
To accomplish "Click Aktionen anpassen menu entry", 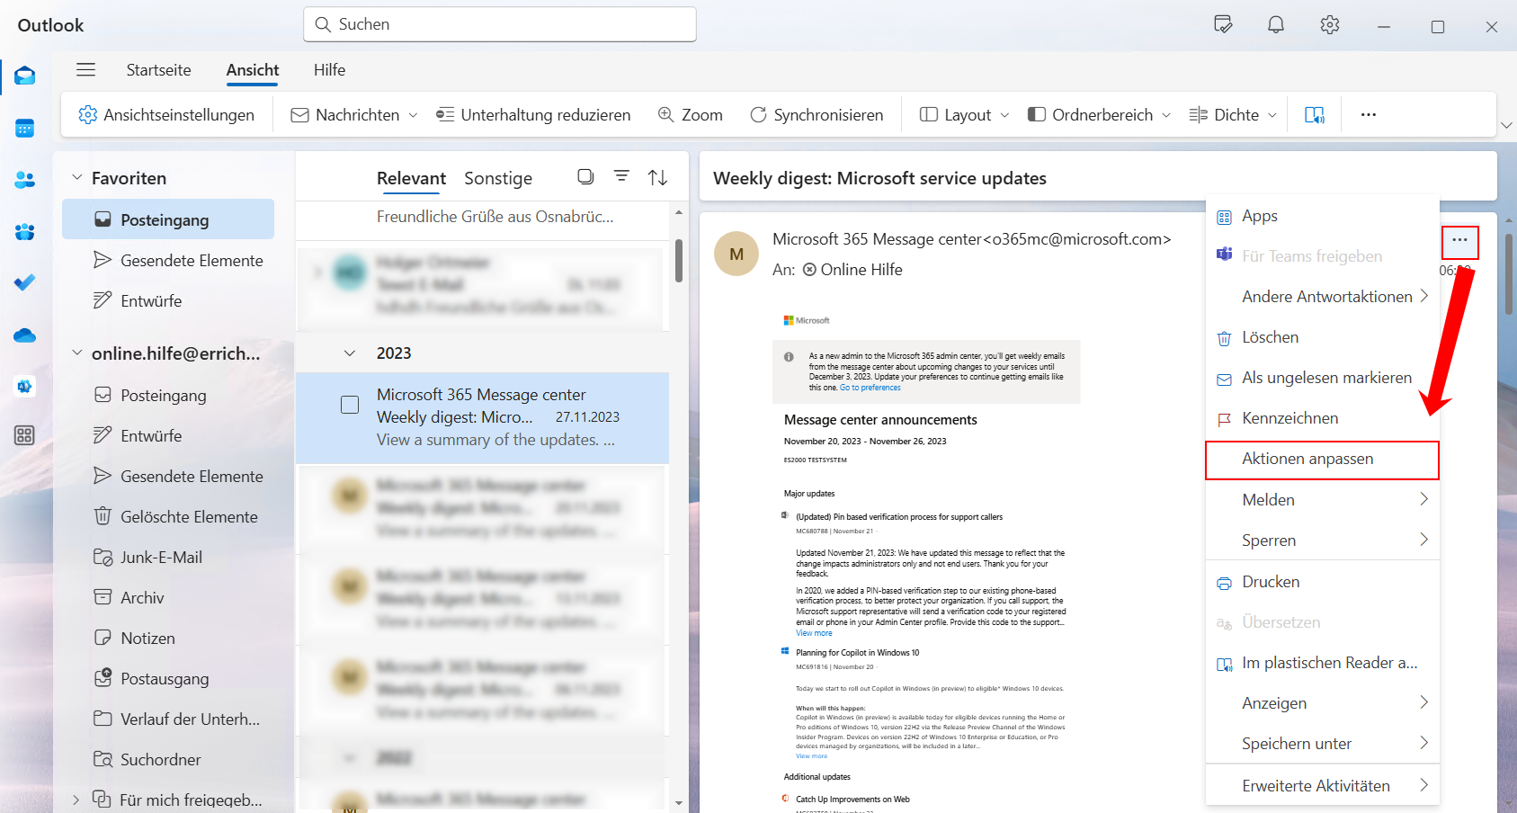I will click(1322, 460).
